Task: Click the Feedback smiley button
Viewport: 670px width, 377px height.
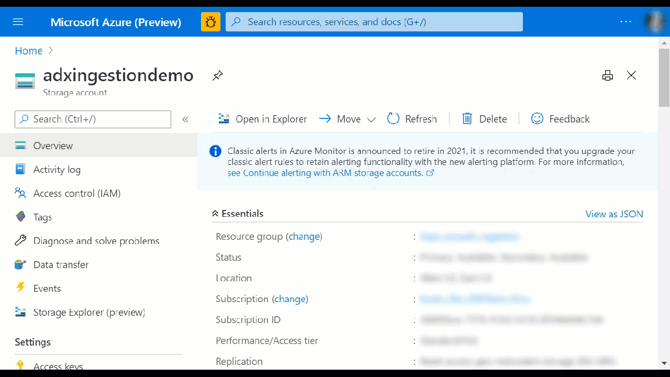Action: 560,119
